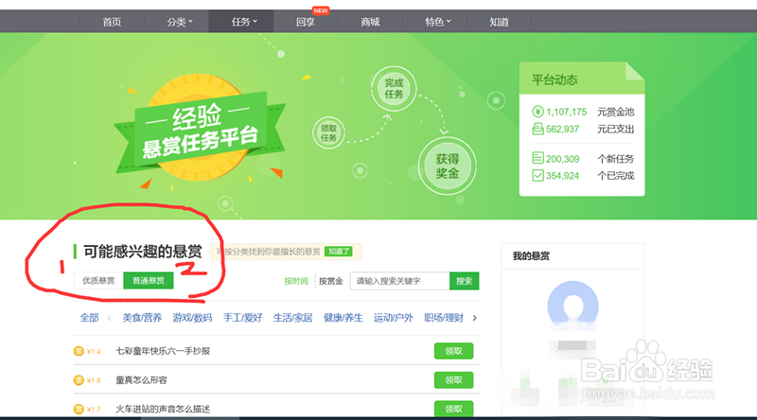The image size is (757, 420).
Task: Click the payout icon beside 562,937
Action: point(537,129)
